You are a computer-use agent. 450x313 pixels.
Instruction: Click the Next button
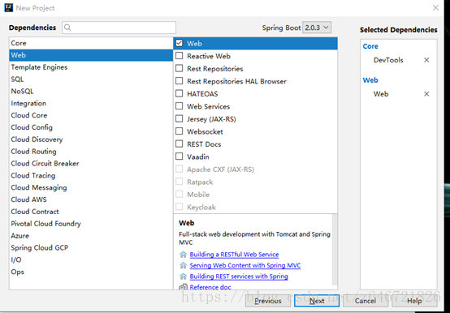click(x=317, y=301)
